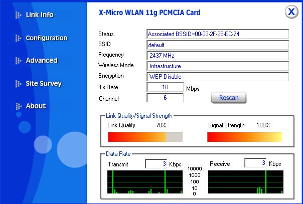Image resolution: width=303 pixels, height=204 pixels.
Task: Click the icon beside Link Info
Action: pyautogui.click(x=18, y=15)
